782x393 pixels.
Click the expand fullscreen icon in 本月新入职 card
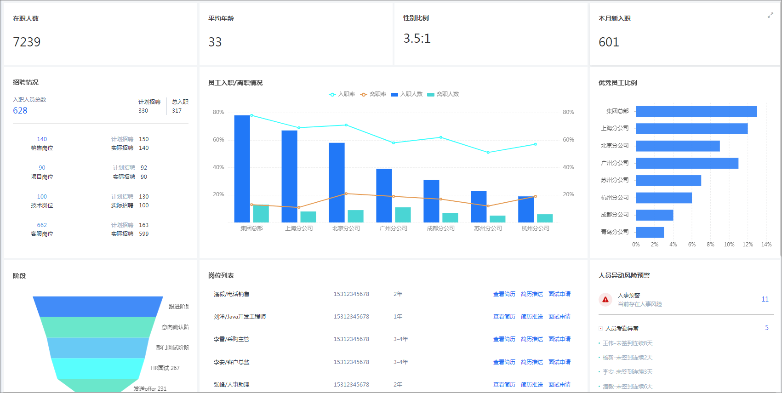click(770, 16)
